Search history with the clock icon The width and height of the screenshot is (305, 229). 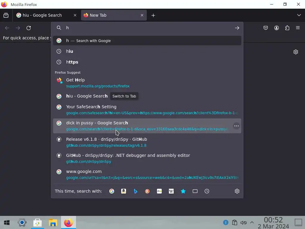pos(207,191)
